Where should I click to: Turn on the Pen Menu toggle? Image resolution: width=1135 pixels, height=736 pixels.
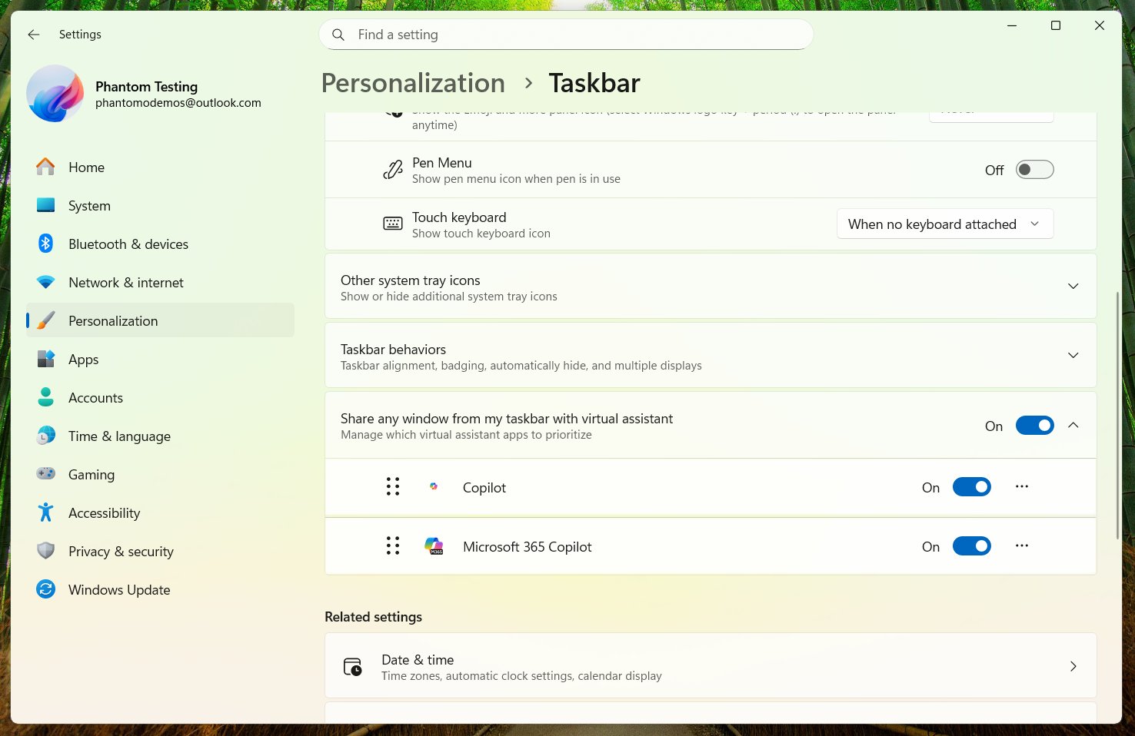tap(1034, 169)
